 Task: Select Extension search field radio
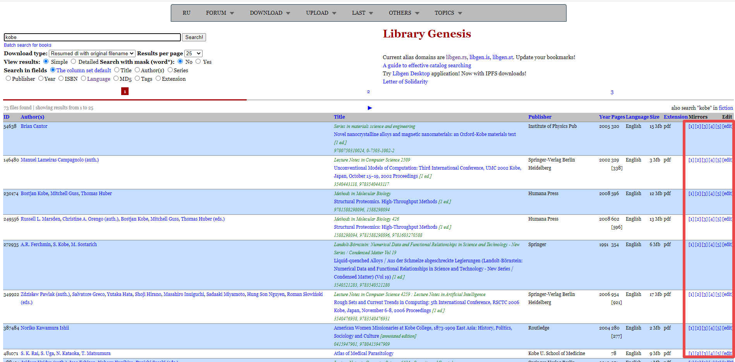tap(158, 78)
